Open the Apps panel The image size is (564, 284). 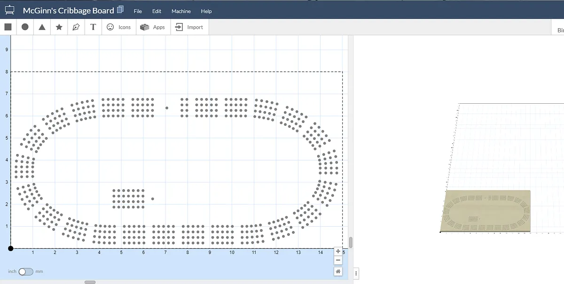pyautogui.click(x=153, y=27)
